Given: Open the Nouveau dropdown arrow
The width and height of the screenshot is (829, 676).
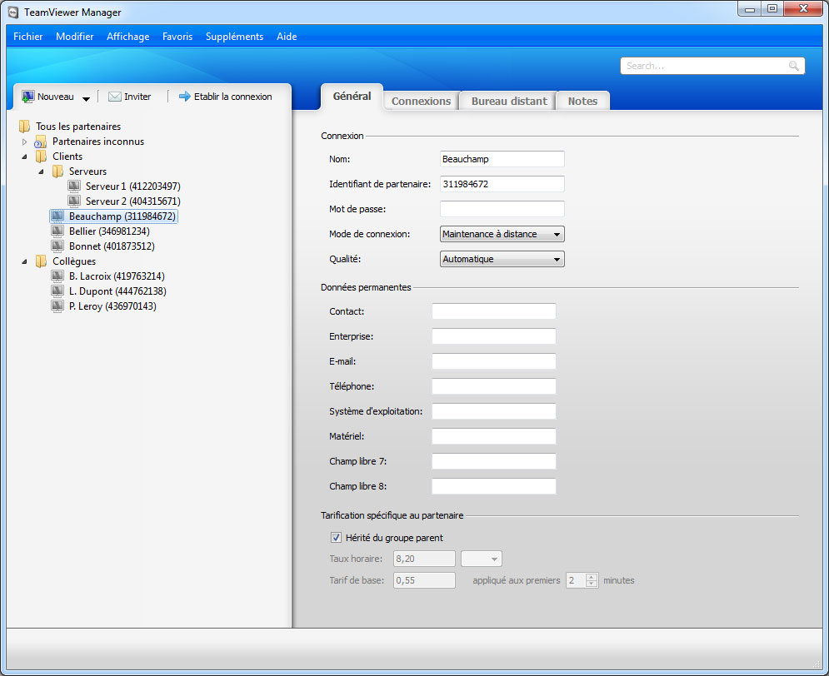Looking at the screenshot, I should [86, 97].
